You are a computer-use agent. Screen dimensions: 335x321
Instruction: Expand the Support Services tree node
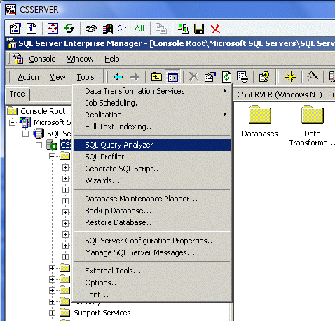click(52, 313)
